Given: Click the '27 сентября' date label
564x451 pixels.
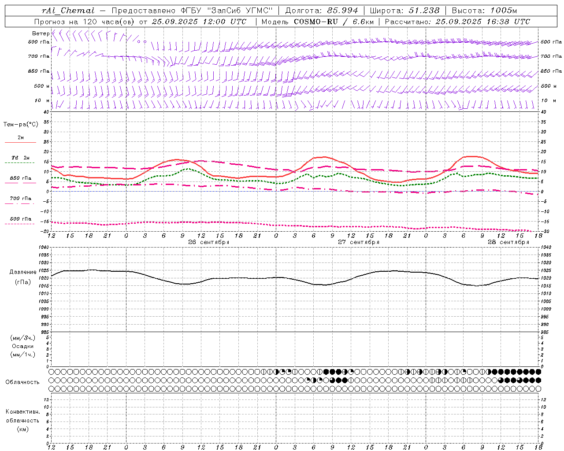Looking at the screenshot, I should click(x=359, y=242).
